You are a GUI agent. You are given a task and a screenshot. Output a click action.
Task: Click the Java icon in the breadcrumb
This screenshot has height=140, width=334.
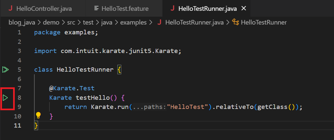[160, 22]
